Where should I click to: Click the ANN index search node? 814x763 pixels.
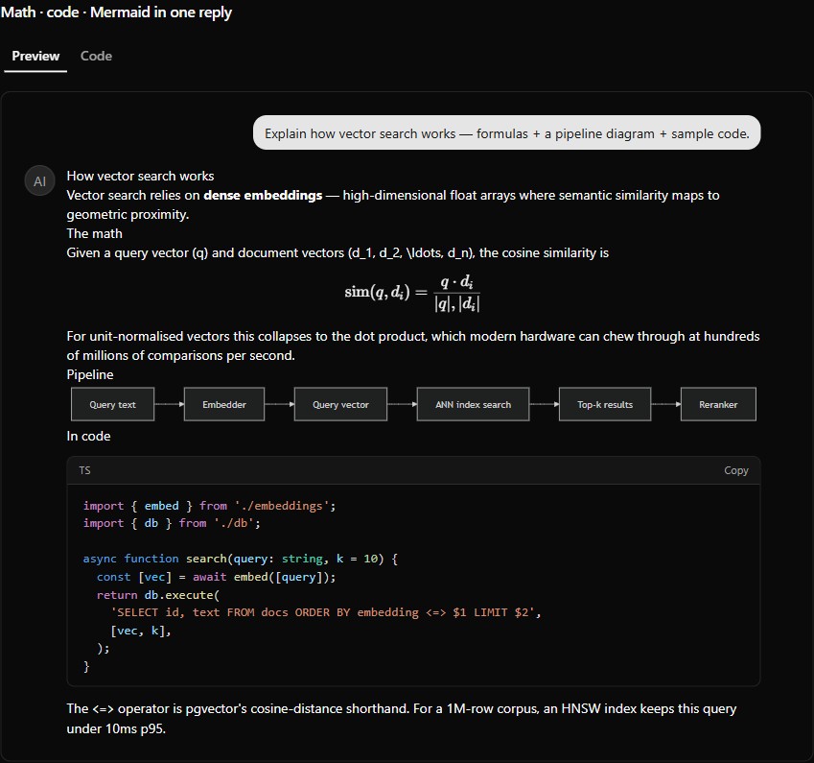click(x=473, y=404)
